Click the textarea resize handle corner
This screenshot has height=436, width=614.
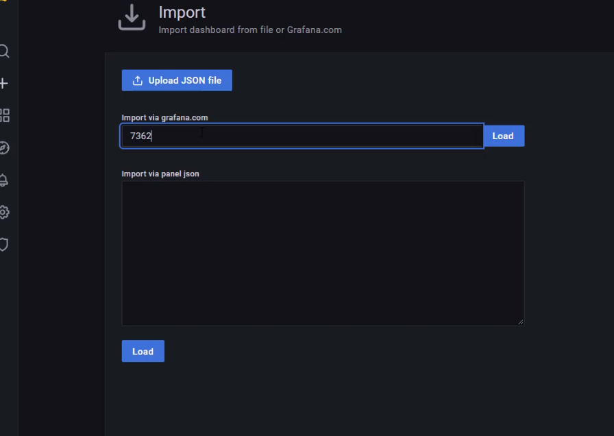(520, 322)
